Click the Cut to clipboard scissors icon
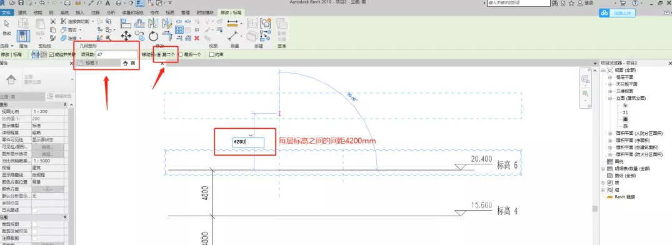 click(53, 21)
